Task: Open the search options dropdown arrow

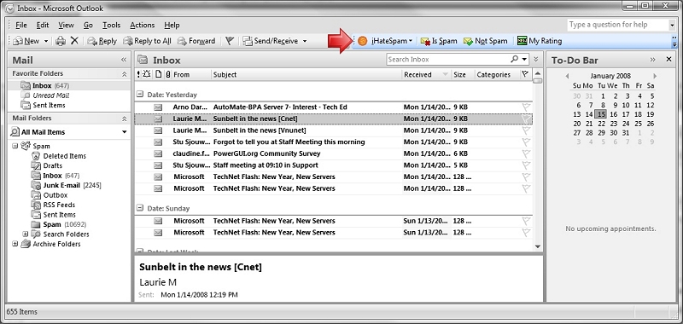Action: click(x=523, y=59)
